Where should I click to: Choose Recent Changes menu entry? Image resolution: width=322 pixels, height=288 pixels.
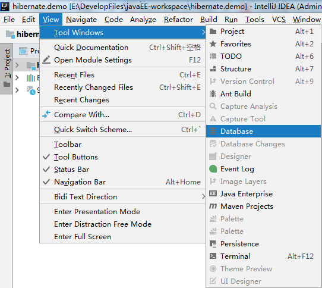pyautogui.click(x=122, y=100)
